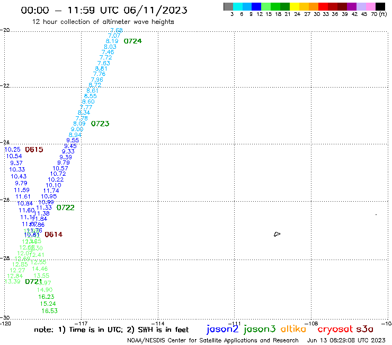
Task: Click the black swatch at legend end
Action: (380, 6)
